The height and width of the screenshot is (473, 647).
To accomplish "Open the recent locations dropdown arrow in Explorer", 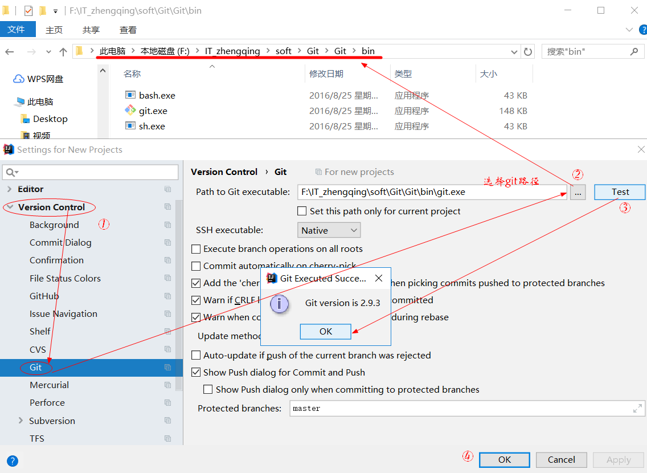I will click(x=48, y=52).
